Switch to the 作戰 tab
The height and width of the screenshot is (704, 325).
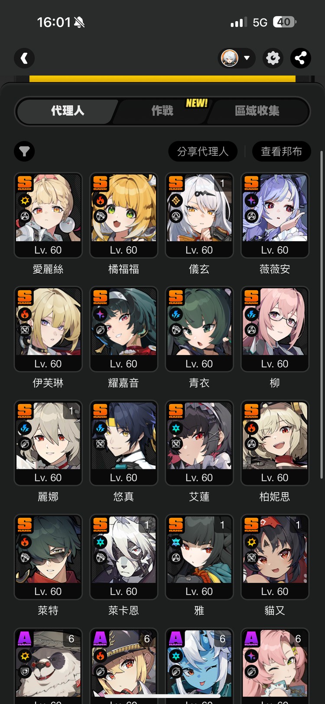tap(162, 111)
